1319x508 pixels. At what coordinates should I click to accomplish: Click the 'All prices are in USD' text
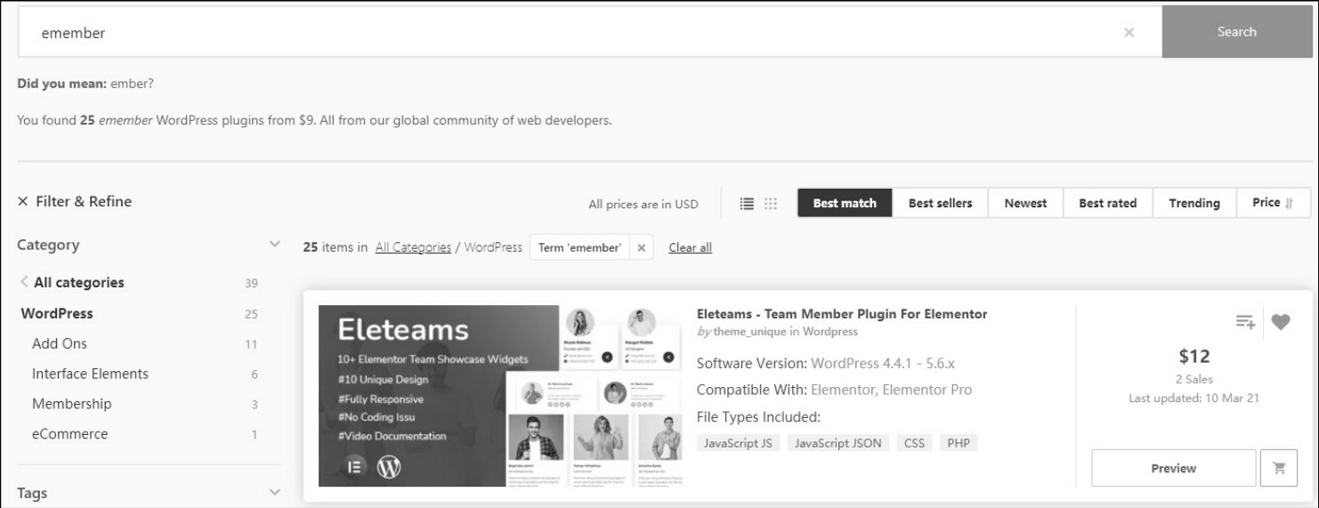(x=643, y=204)
